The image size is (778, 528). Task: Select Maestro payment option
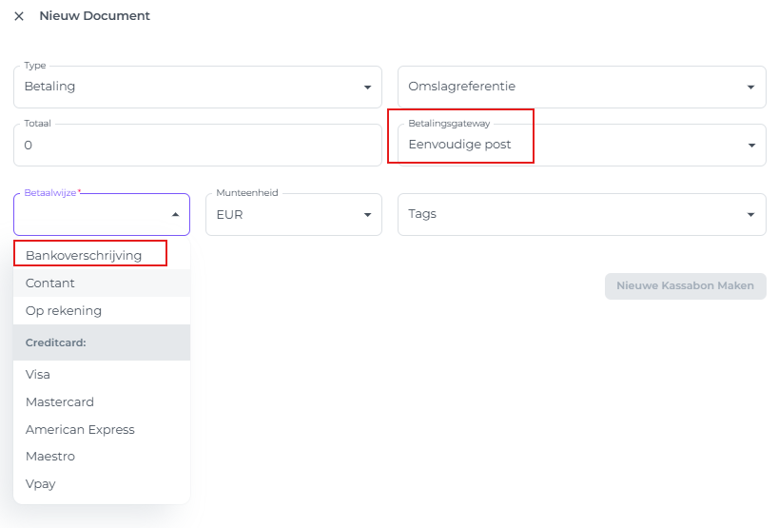50,456
